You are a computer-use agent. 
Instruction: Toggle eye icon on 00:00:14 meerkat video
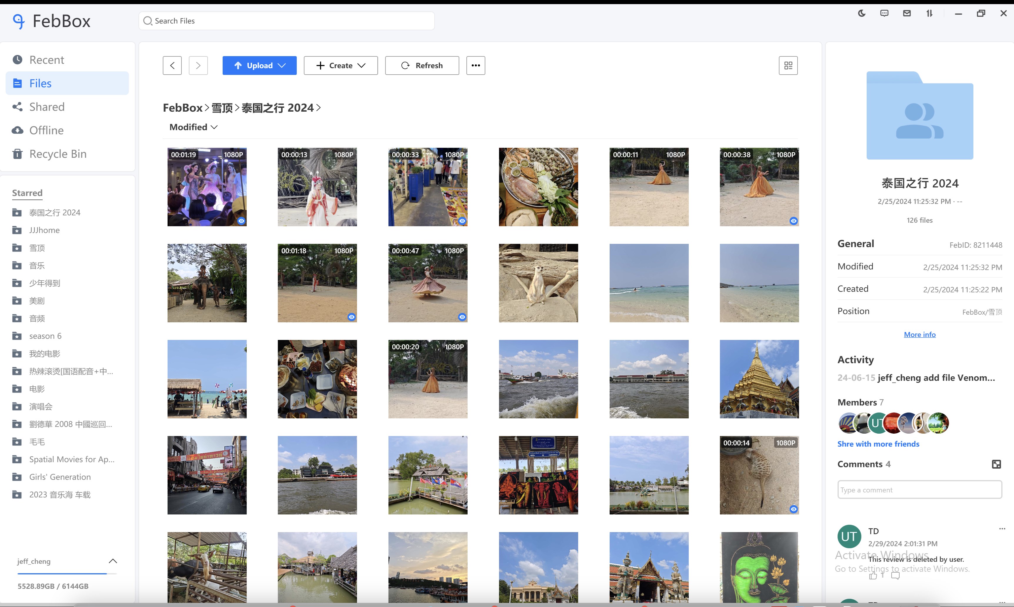tap(793, 509)
